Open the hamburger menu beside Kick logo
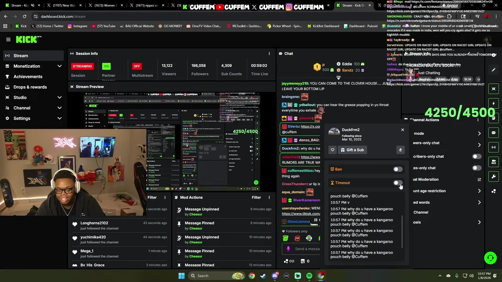The image size is (502, 282). (x=8, y=39)
